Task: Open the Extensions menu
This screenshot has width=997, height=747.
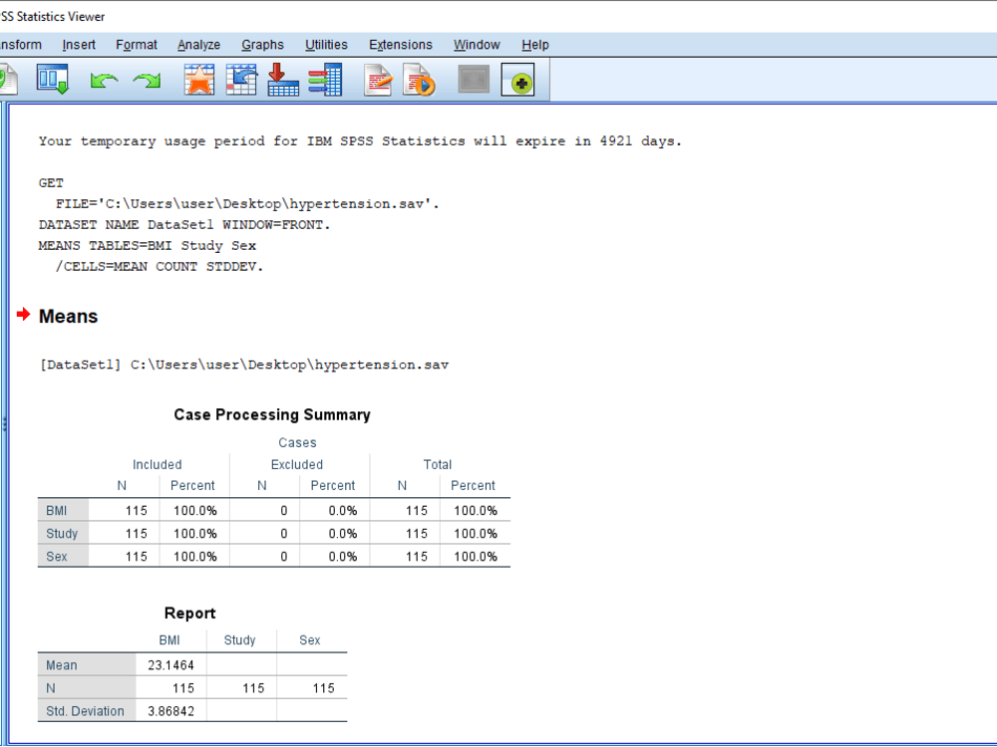Action: [400, 45]
